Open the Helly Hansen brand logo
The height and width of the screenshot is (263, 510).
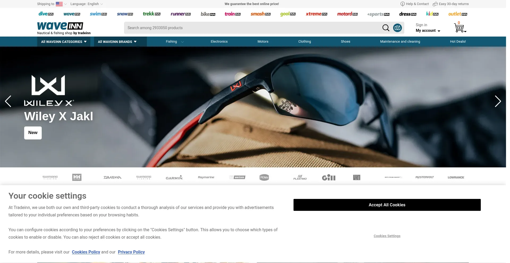coord(77,177)
